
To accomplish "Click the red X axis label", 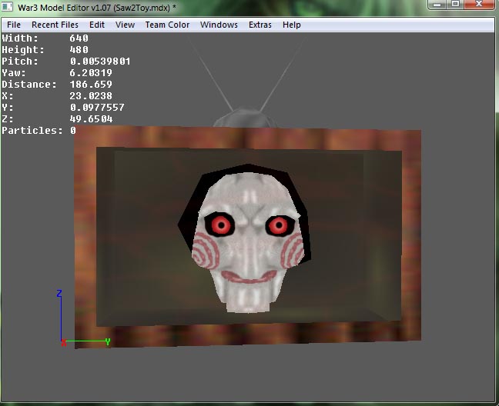I will click(x=64, y=343).
